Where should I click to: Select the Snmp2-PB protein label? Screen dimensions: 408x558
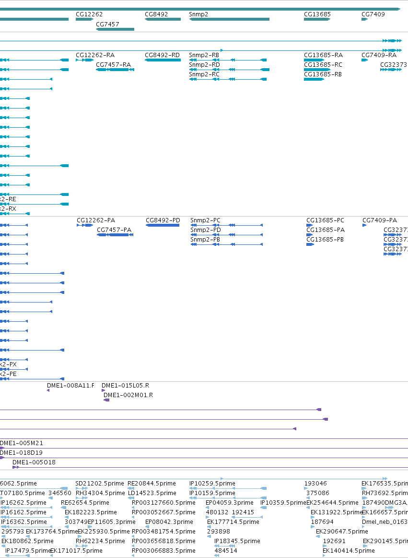click(205, 240)
